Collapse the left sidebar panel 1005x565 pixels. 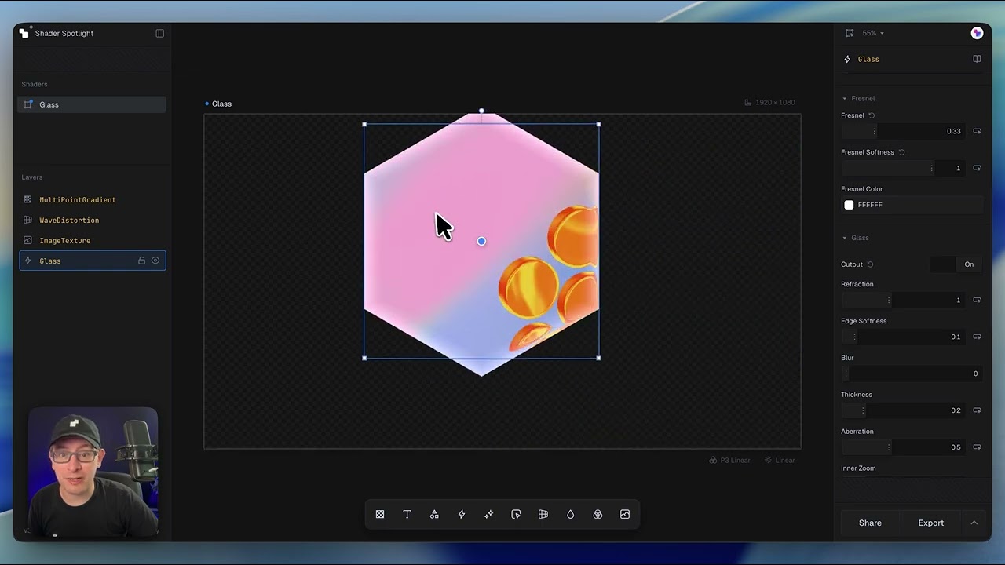[160, 33]
